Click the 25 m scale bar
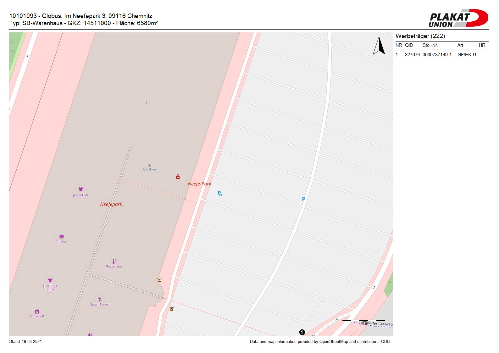 point(363,321)
